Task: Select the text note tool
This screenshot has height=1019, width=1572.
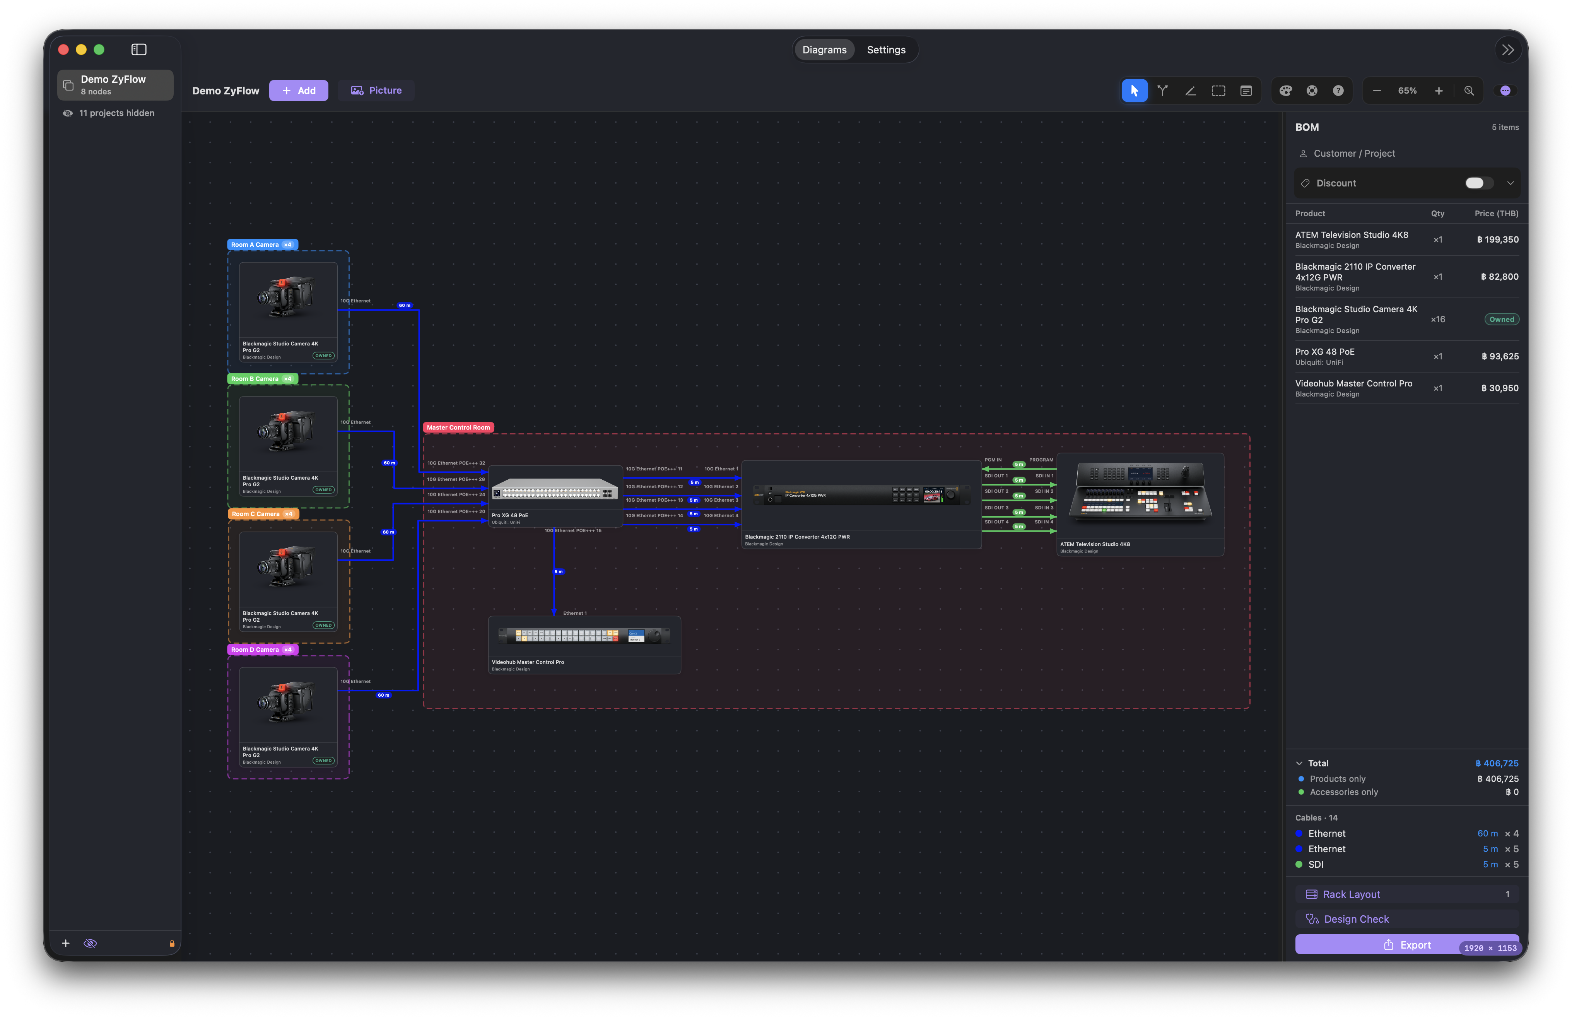Action: point(1246,91)
